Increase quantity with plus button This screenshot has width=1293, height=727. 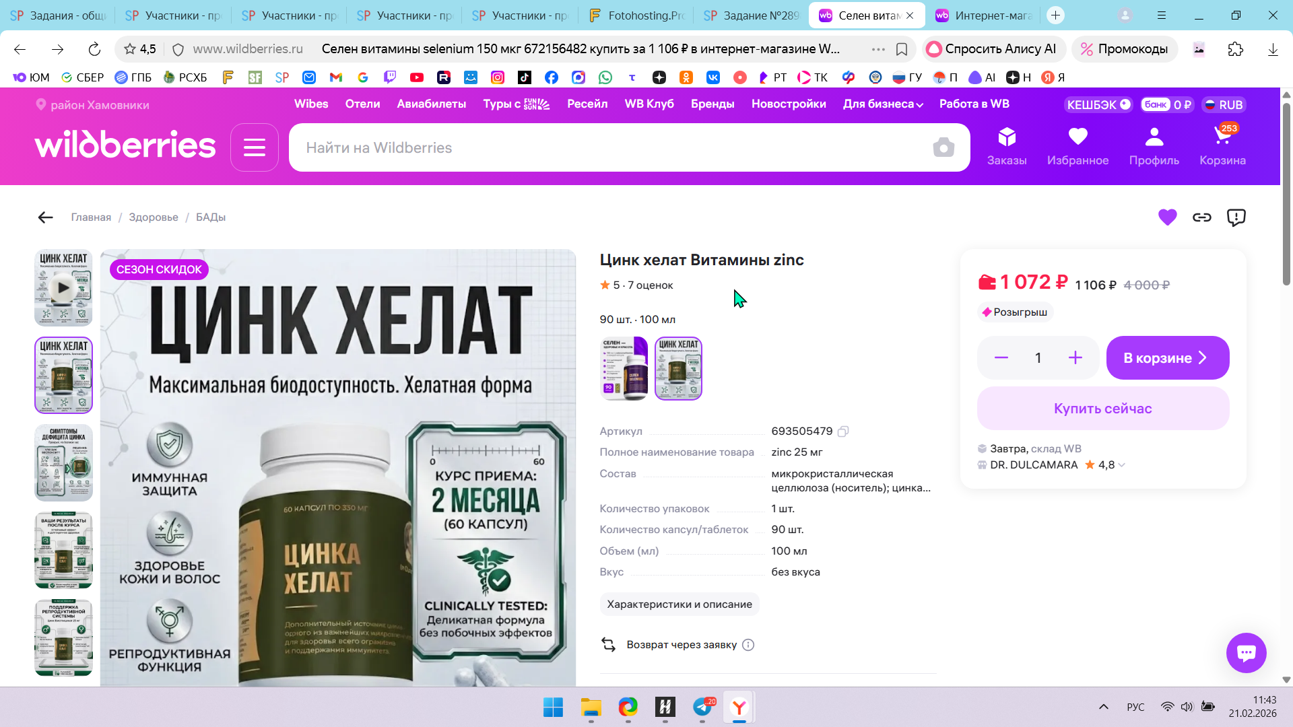click(1075, 358)
